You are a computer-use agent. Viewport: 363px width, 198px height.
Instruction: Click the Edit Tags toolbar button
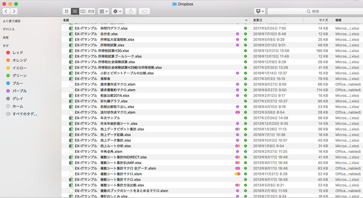[x=144, y=11]
